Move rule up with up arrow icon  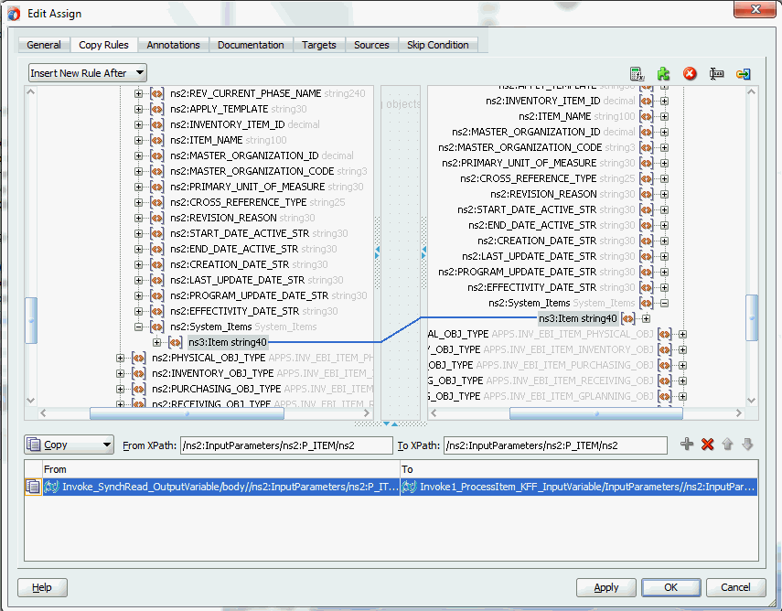(727, 444)
